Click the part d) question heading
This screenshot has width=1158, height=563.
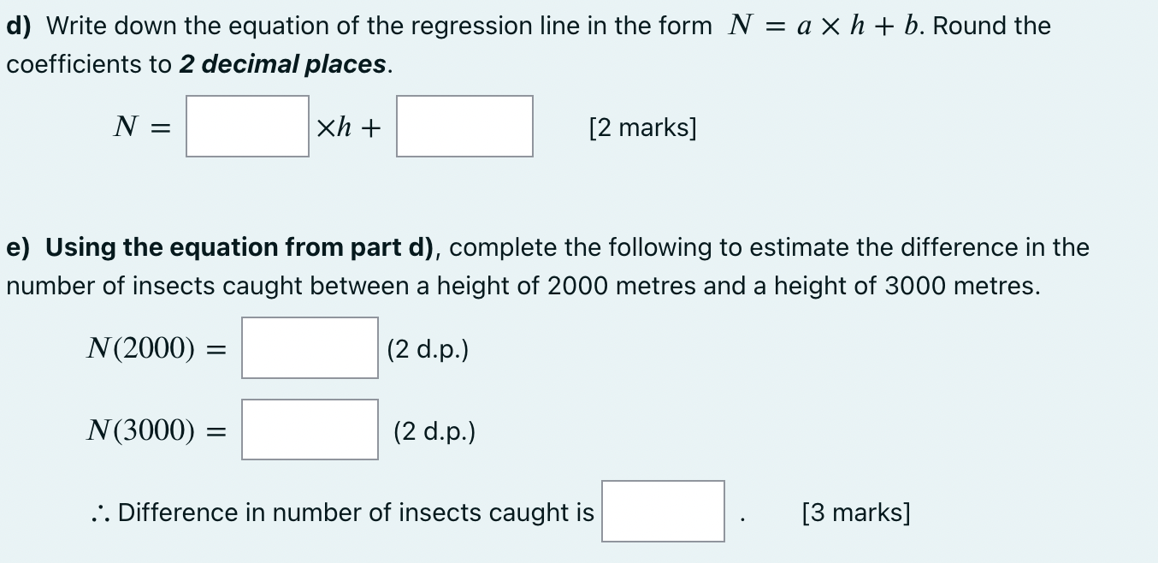pos(19,25)
